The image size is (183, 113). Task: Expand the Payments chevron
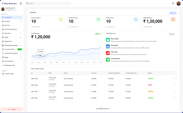(x=21, y=33)
